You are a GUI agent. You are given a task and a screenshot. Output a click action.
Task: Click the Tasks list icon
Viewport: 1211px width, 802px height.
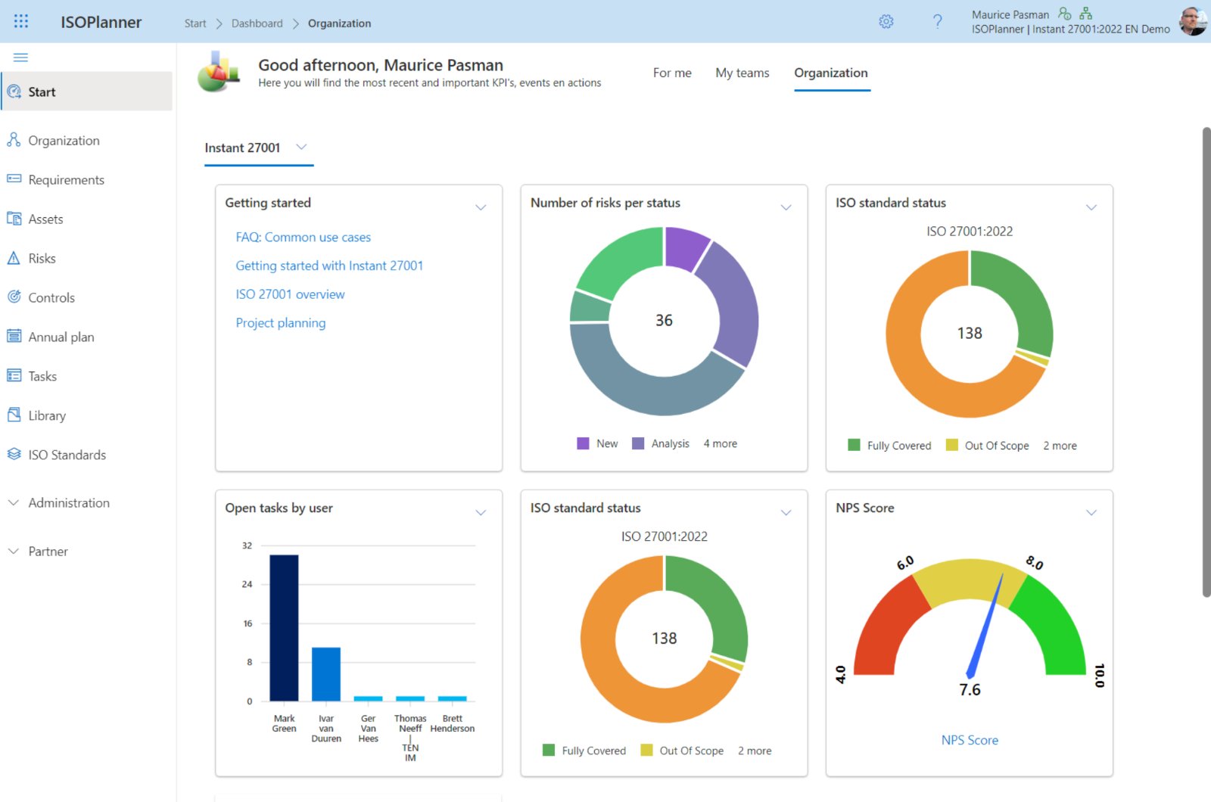tap(14, 376)
